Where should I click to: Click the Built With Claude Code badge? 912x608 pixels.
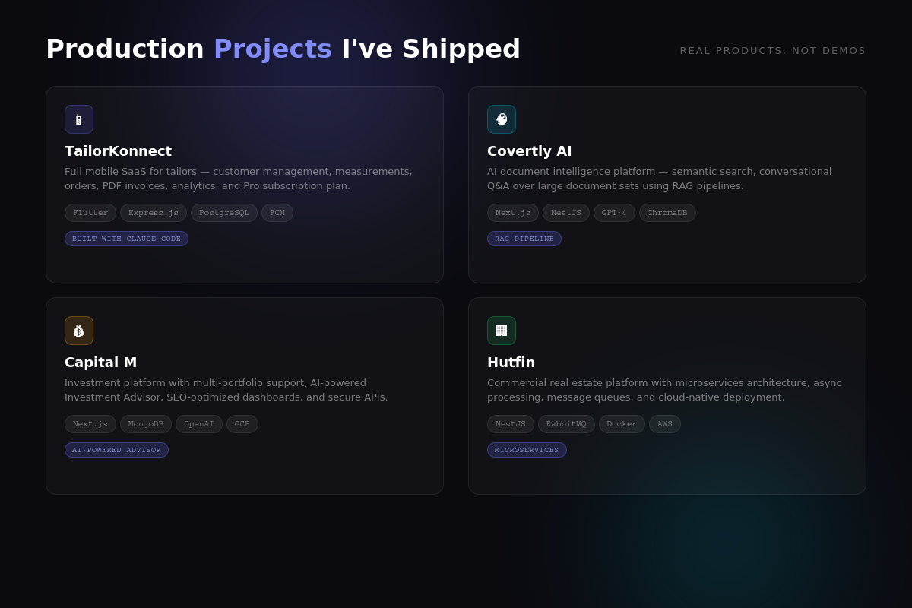pyautogui.click(x=126, y=239)
